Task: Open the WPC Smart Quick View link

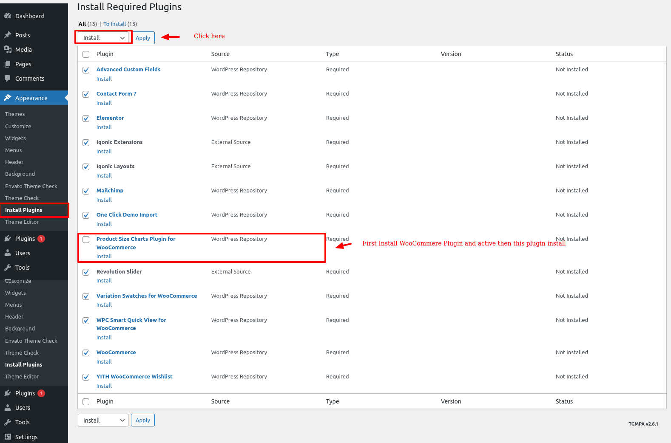Action: 131,324
